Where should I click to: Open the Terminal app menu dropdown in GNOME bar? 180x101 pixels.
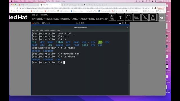[47, 23]
